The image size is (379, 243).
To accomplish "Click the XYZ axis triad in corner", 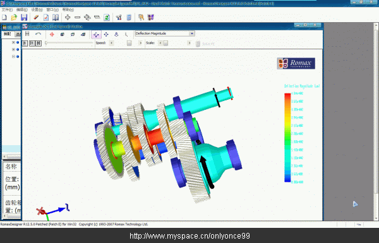I will (x=52, y=212).
